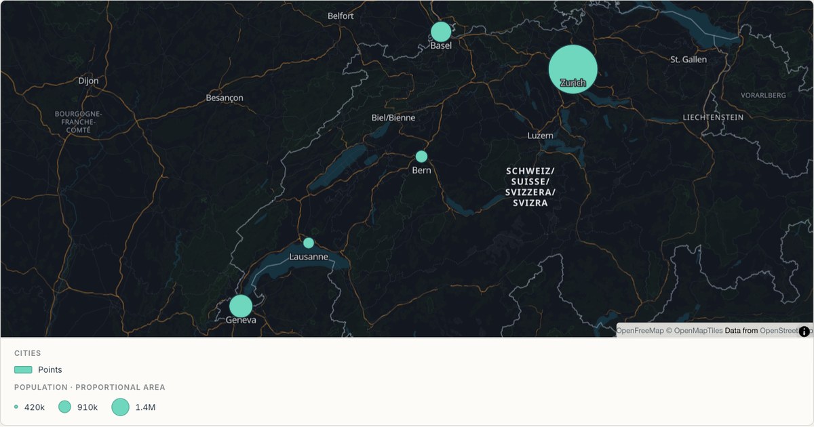Click the 'Belfort' map label

(341, 16)
